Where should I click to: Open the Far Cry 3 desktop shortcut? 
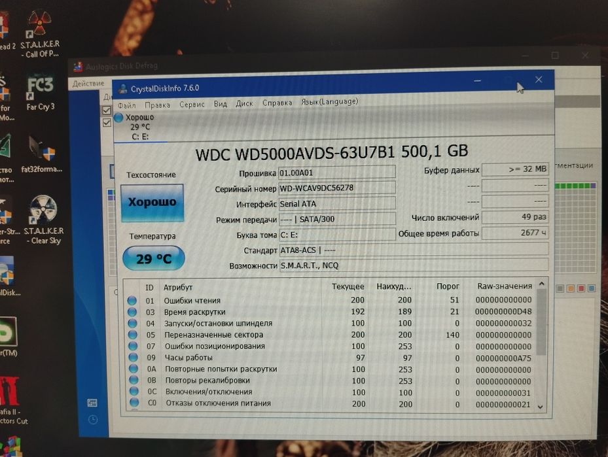(x=41, y=92)
